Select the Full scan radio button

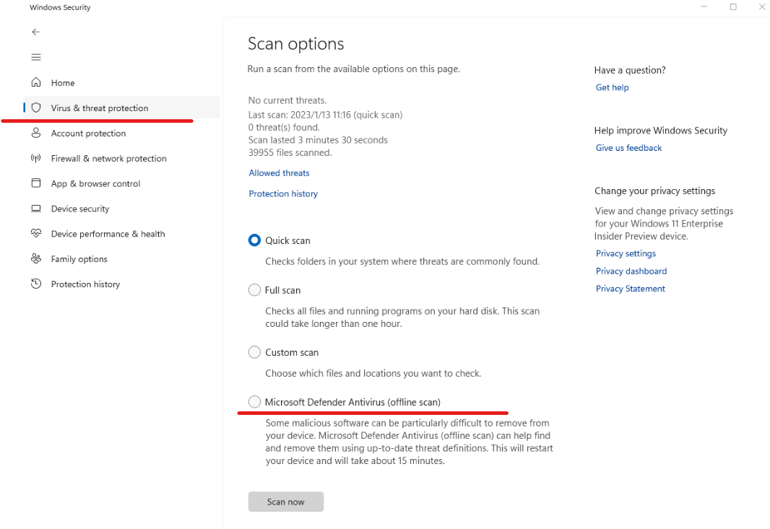coord(254,290)
